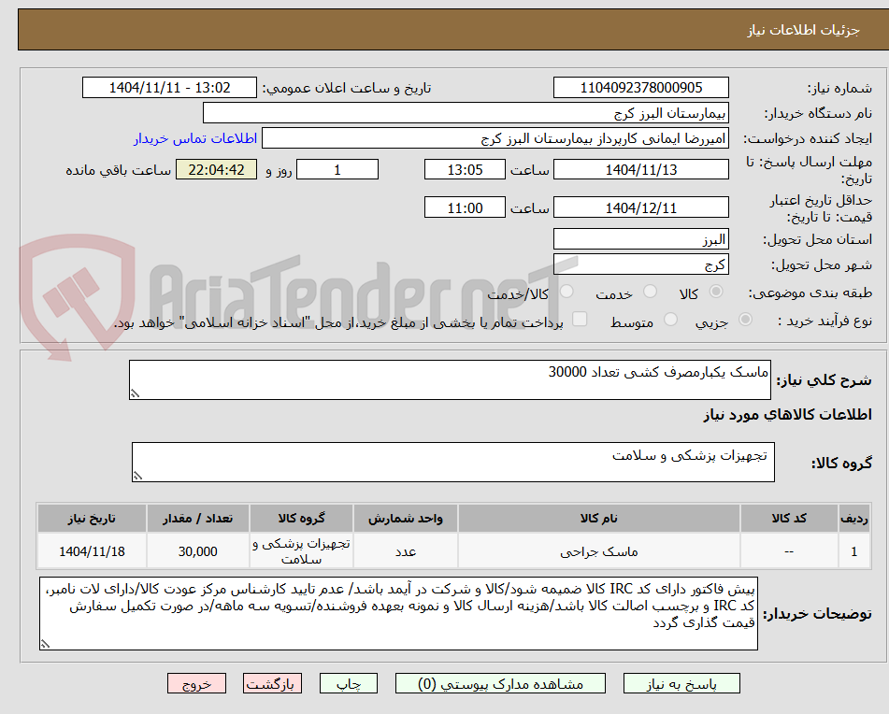Open buyer contact info link اطلاعات تماس خریدار
The image size is (889, 714).
point(195,139)
